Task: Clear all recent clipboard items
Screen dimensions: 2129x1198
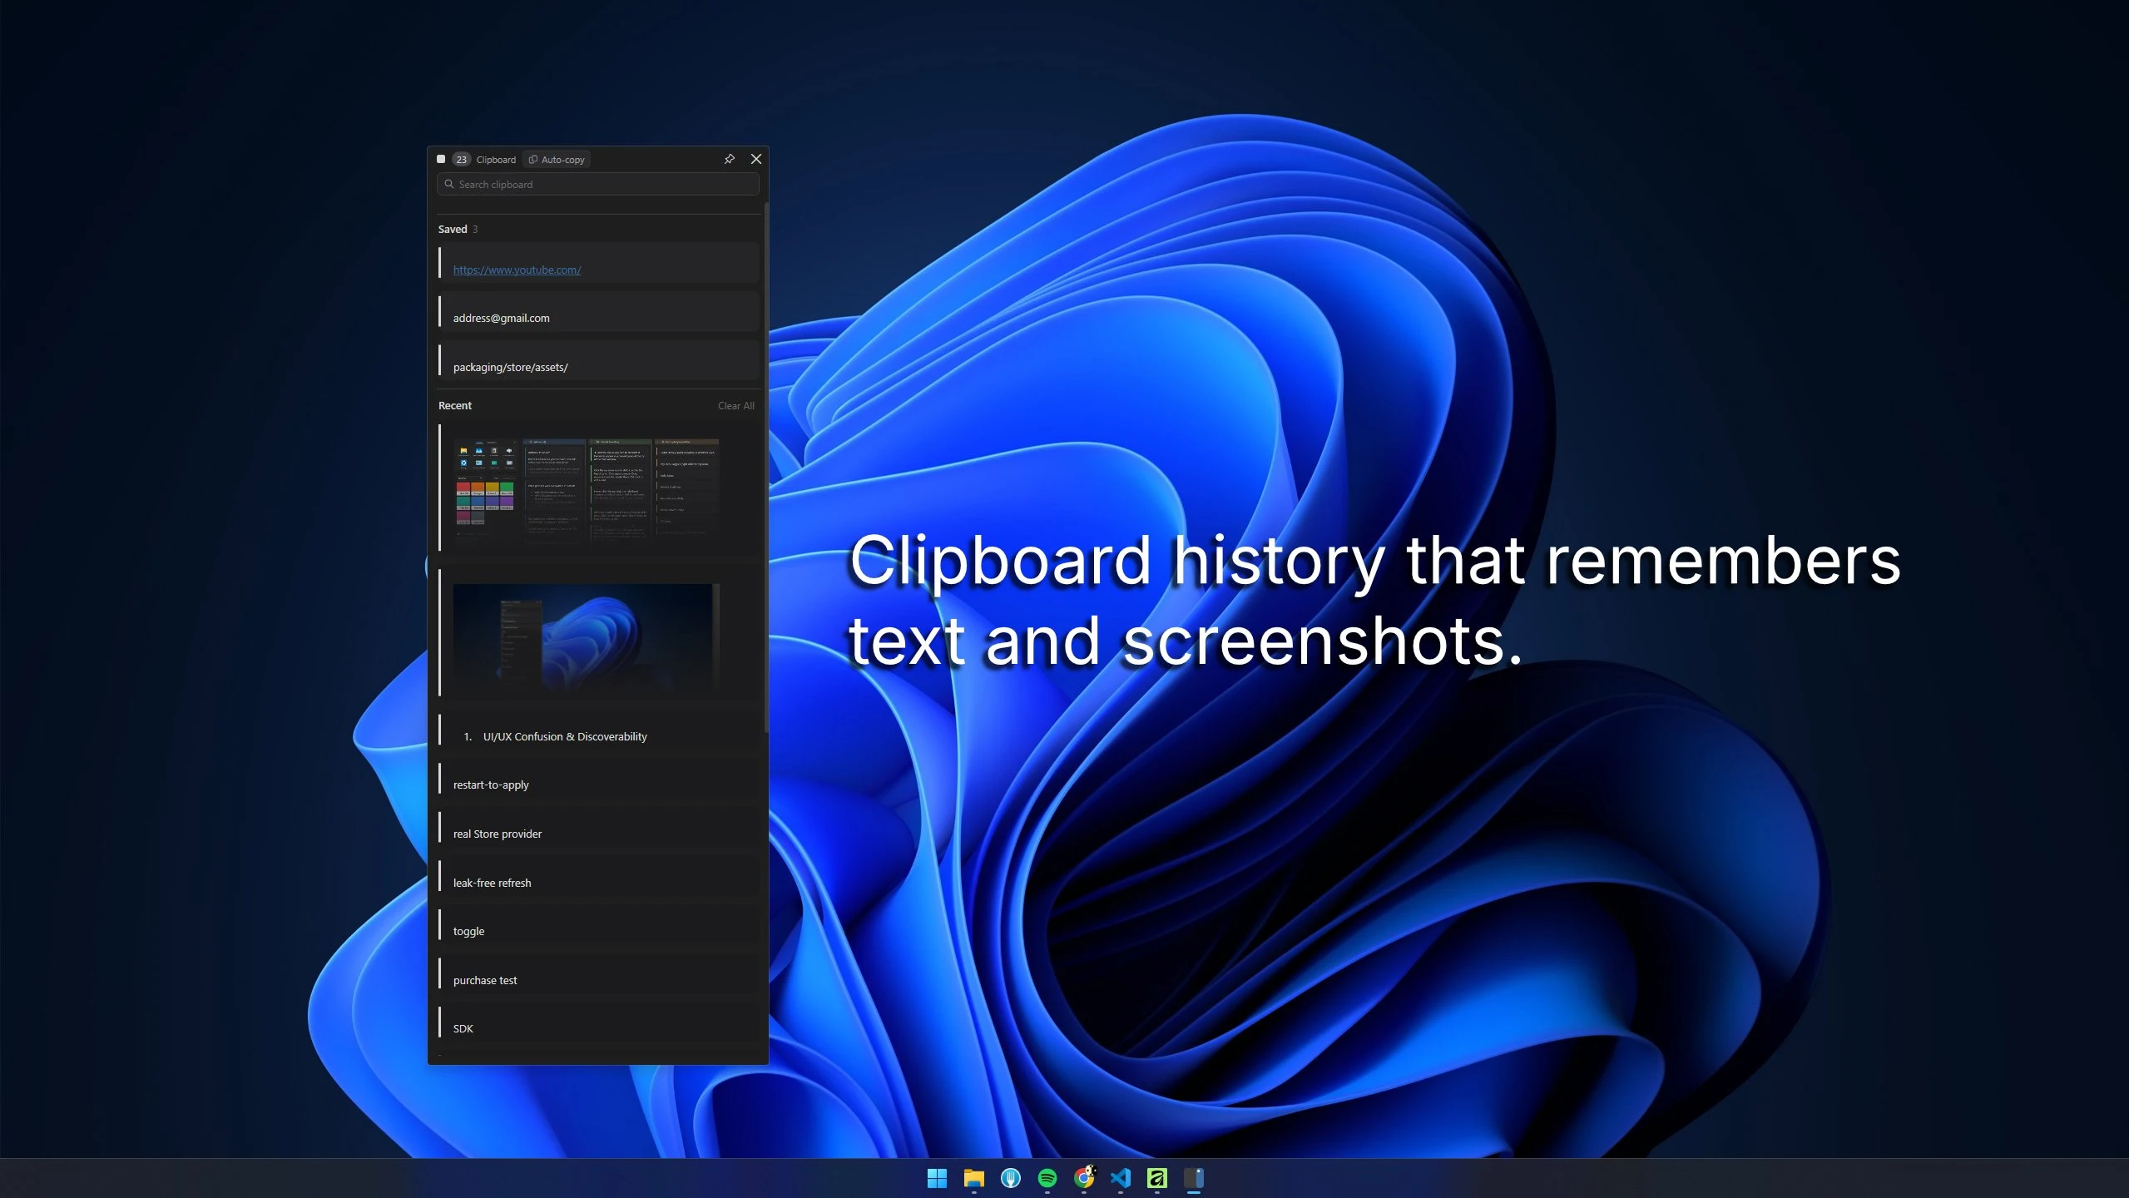Action: [735, 405]
